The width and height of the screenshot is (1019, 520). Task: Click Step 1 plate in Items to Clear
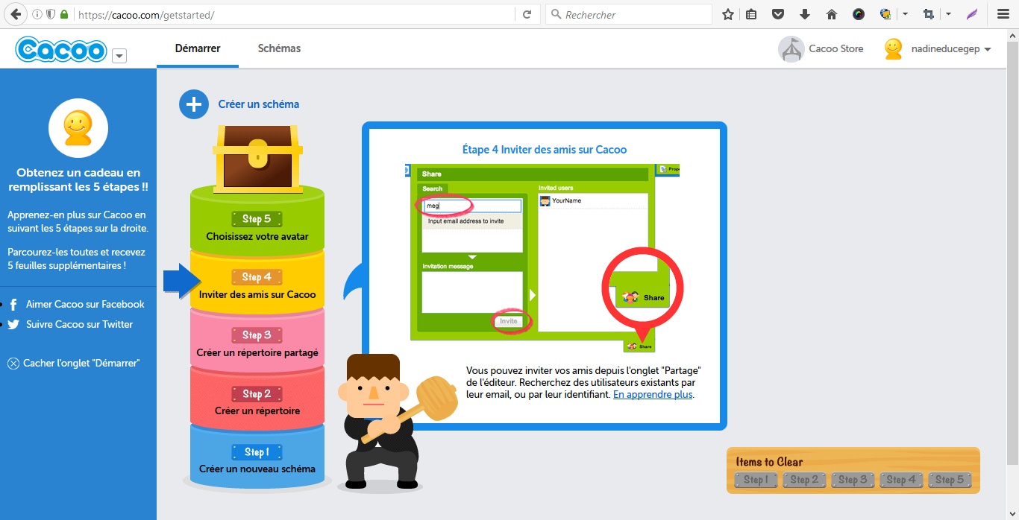754,480
